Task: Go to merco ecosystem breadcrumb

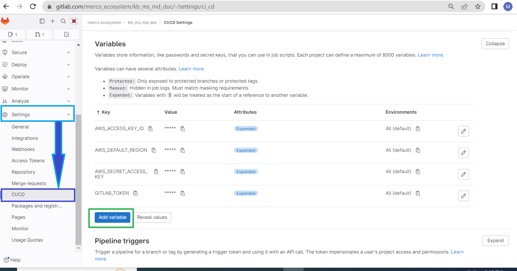Action: pos(104,22)
